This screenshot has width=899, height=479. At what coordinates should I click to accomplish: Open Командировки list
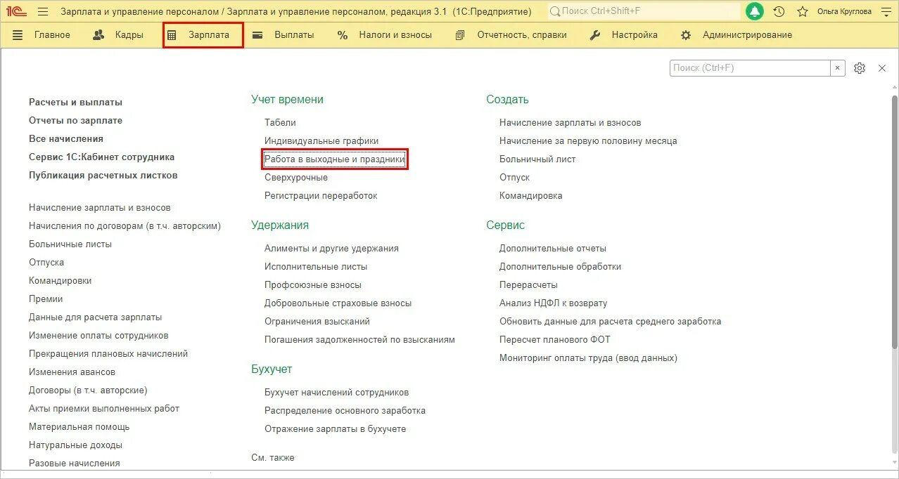[60, 281]
